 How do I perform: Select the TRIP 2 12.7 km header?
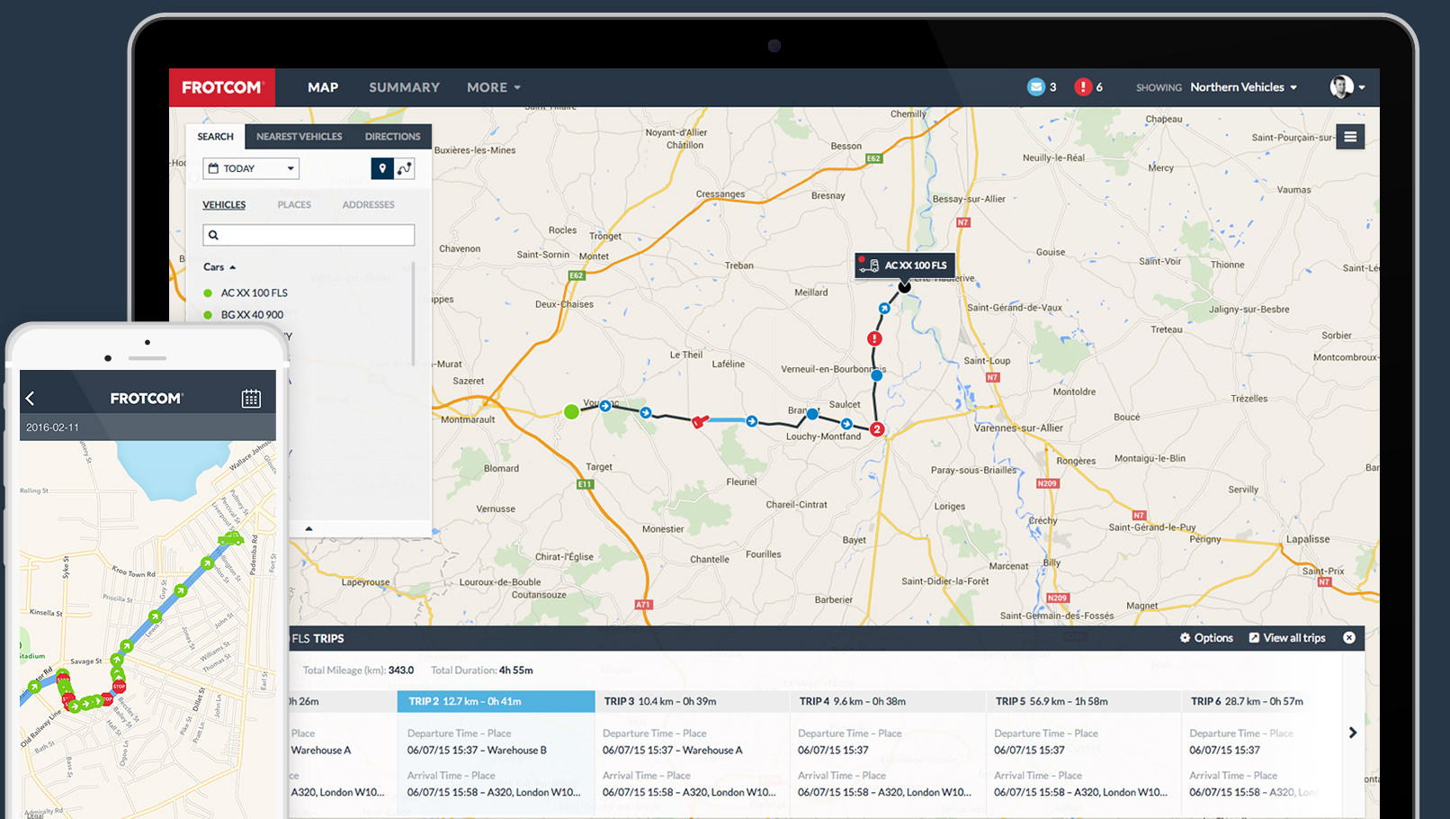[497, 702]
